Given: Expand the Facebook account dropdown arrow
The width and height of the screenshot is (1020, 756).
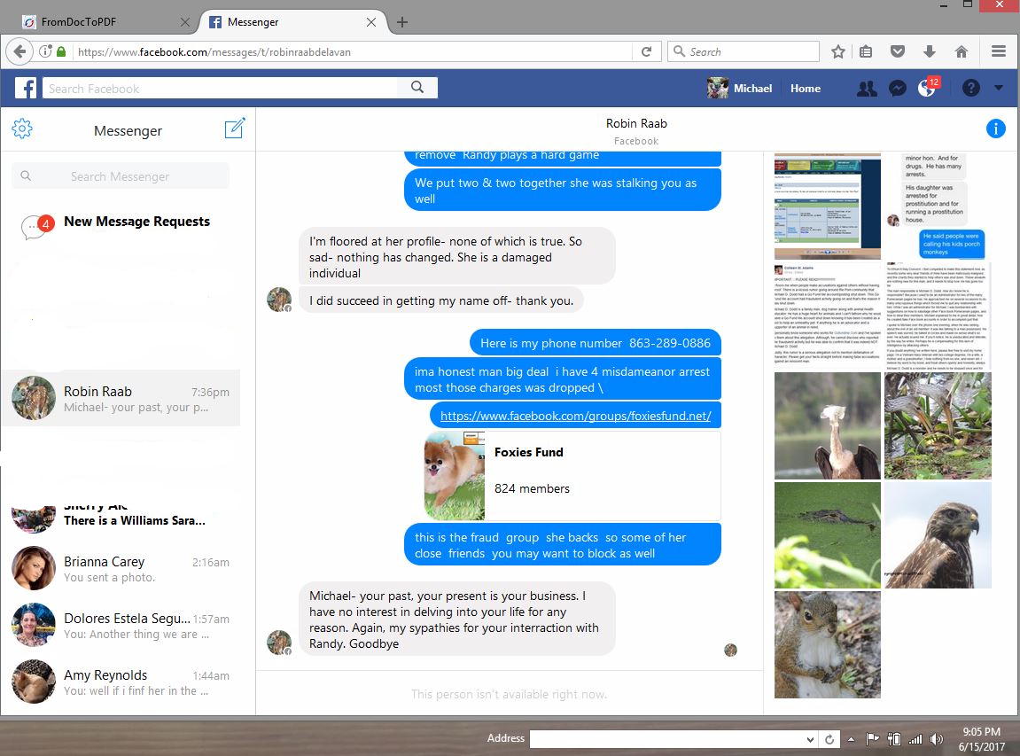Looking at the screenshot, I should 999,88.
